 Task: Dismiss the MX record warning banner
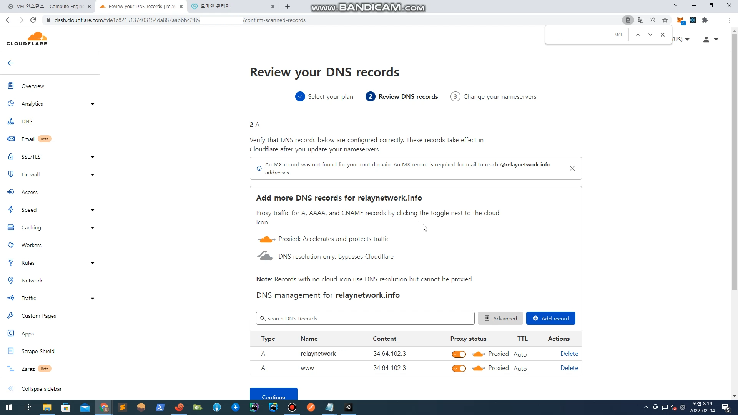[572, 168]
